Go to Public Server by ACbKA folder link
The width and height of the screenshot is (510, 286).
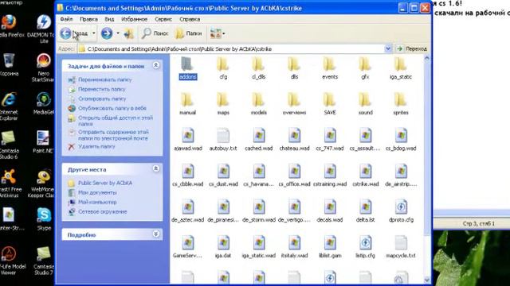click(x=105, y=183)
